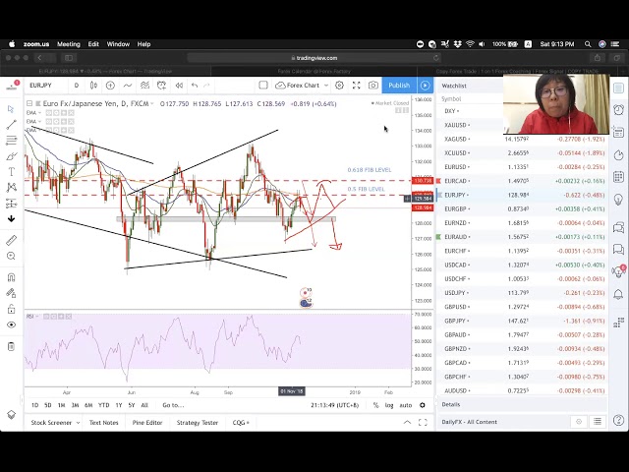This screenshot has height=472, width=629.
Task: Toggle auto scale on price axis
Action: [x=405, y=405]
